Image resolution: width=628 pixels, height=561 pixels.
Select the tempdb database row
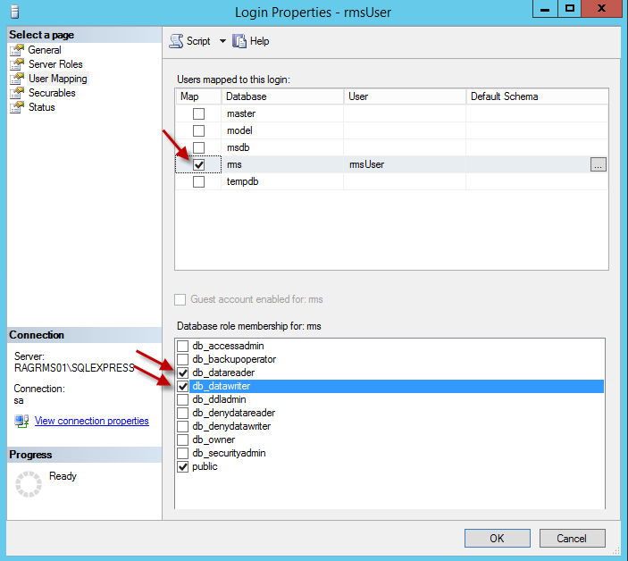tap(391, 182)
